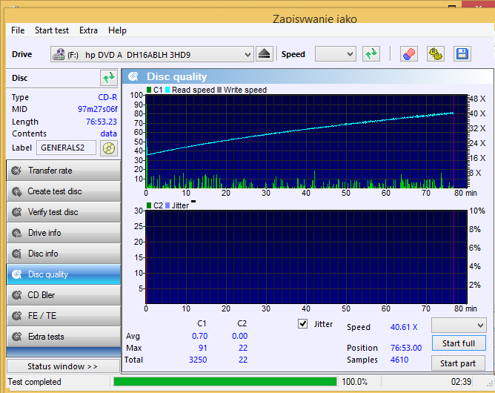Click the C1 Total value 3250
495x393 pixels.
(198, 360)
